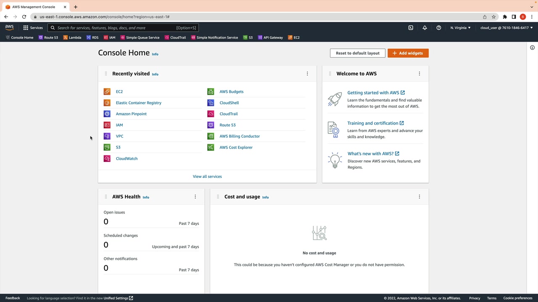Reload the page with the browser refresh icon
This screenshot has height=302, width=538.
[x=24, y=17]
